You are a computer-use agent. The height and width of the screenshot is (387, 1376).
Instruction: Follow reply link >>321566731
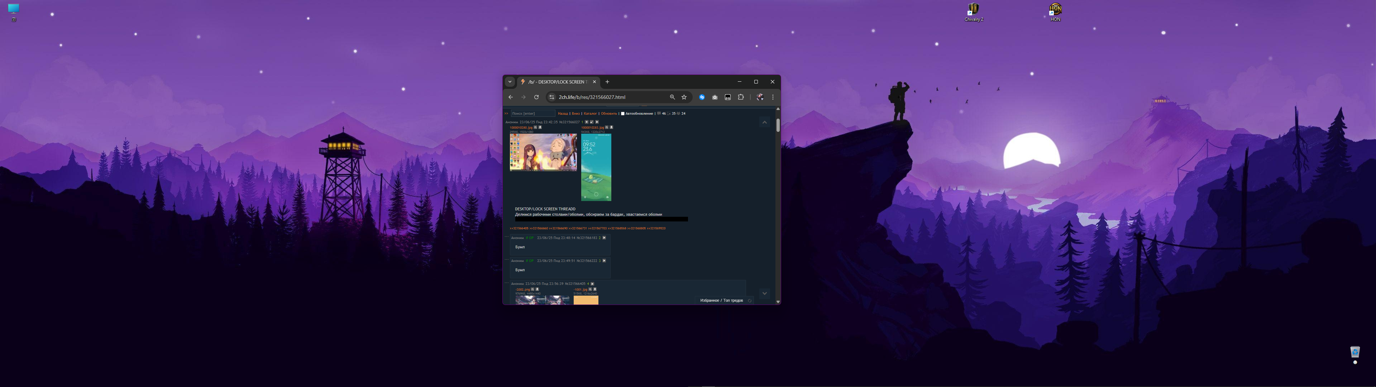[x=578, y=228]
